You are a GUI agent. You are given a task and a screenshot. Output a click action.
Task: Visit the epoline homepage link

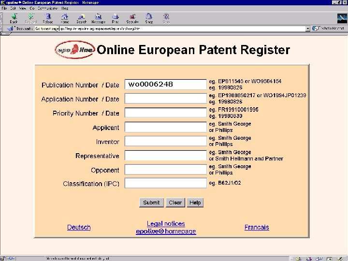(166, 231)
